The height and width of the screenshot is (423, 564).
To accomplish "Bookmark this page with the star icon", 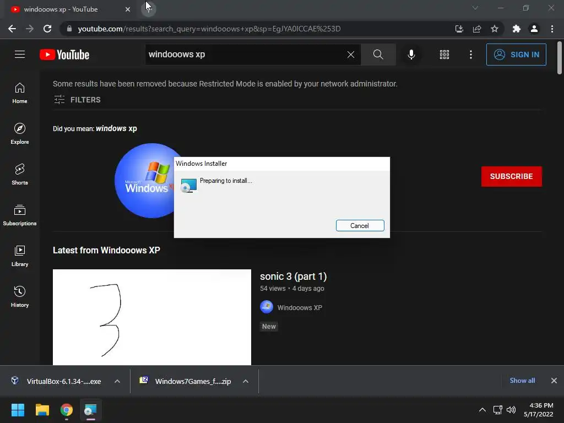I will point(495,29).
